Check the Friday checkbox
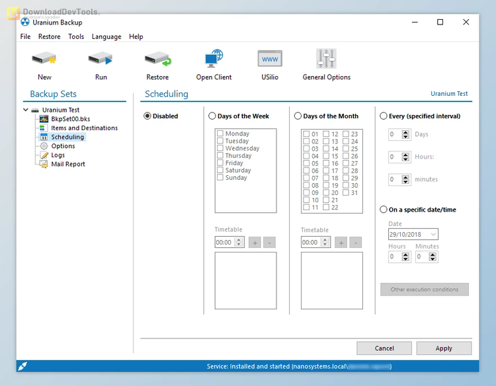This screenshot has height=386, width=496. tap(220, 163)
